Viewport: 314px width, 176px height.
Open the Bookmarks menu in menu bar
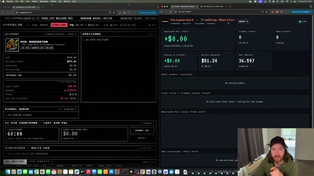(44, 1)
